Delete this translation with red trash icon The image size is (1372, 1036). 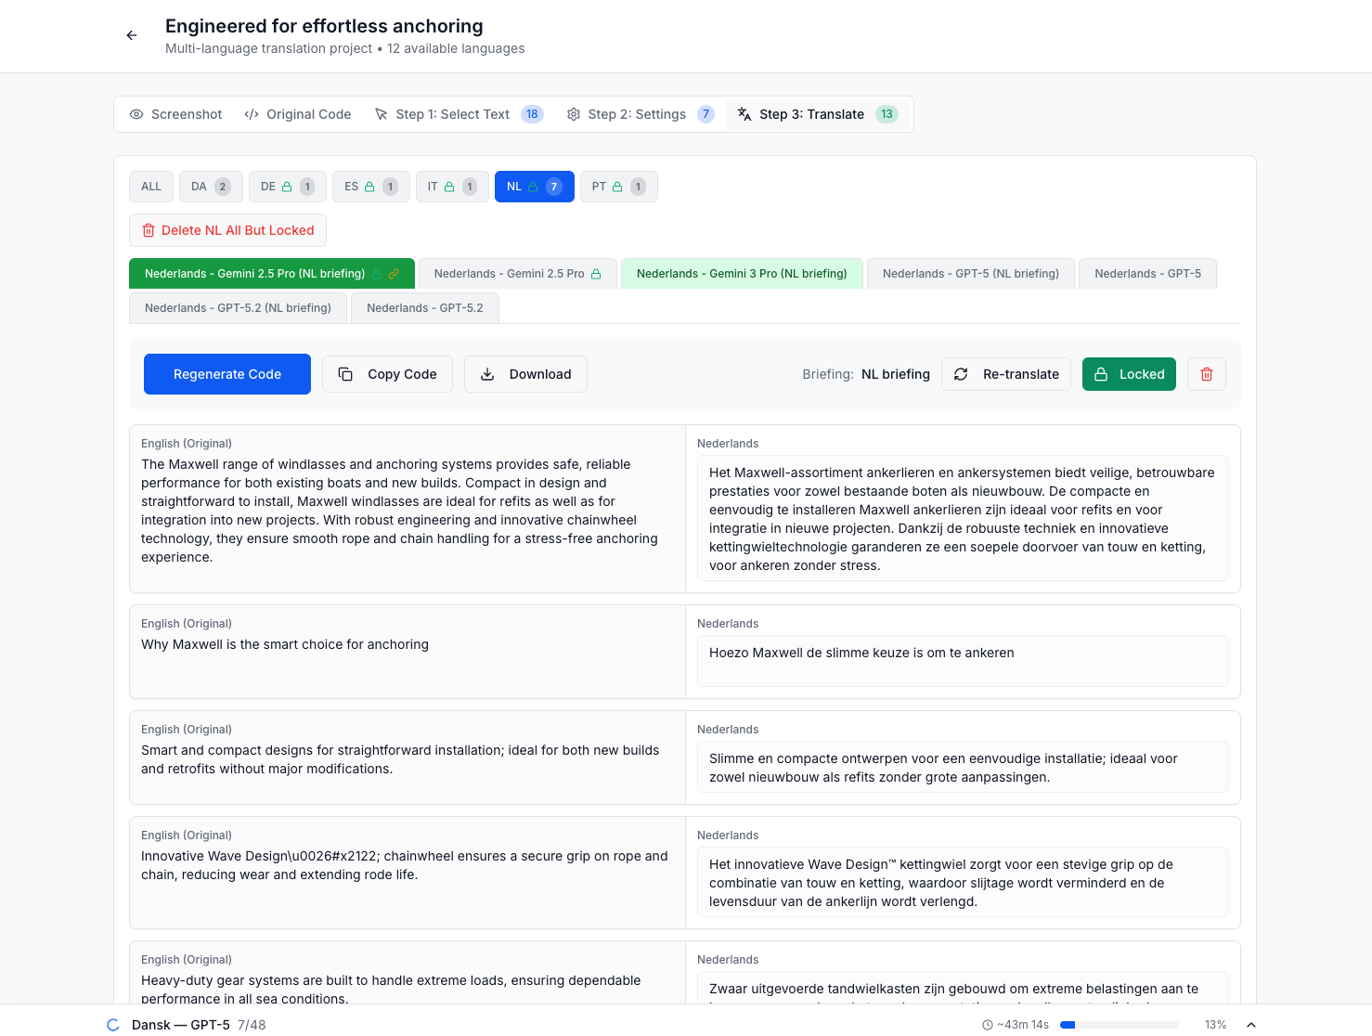pyautogui.click(x=1207, y=374)
